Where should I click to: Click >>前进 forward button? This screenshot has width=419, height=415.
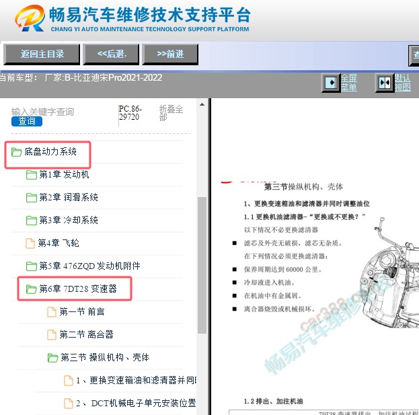[170, 54]
